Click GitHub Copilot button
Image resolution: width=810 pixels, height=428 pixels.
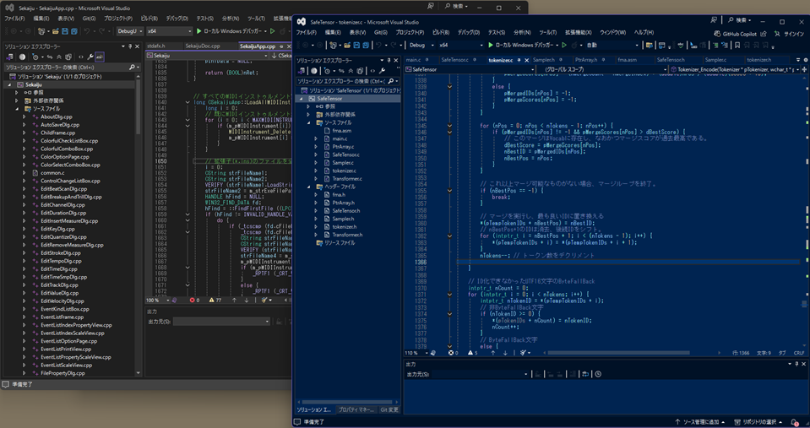[x=735, y=34]
